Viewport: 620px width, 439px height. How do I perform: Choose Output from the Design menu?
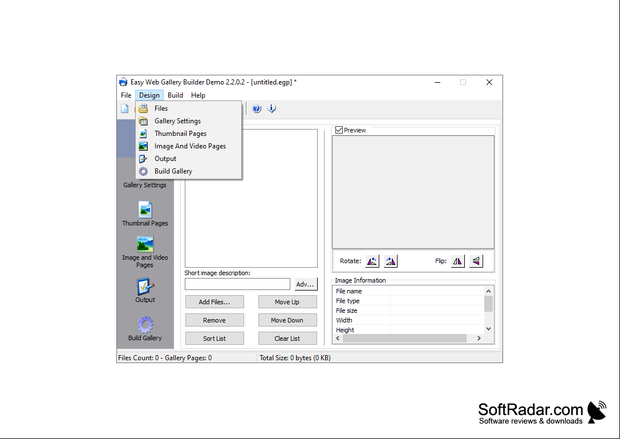tap(189, 159)
